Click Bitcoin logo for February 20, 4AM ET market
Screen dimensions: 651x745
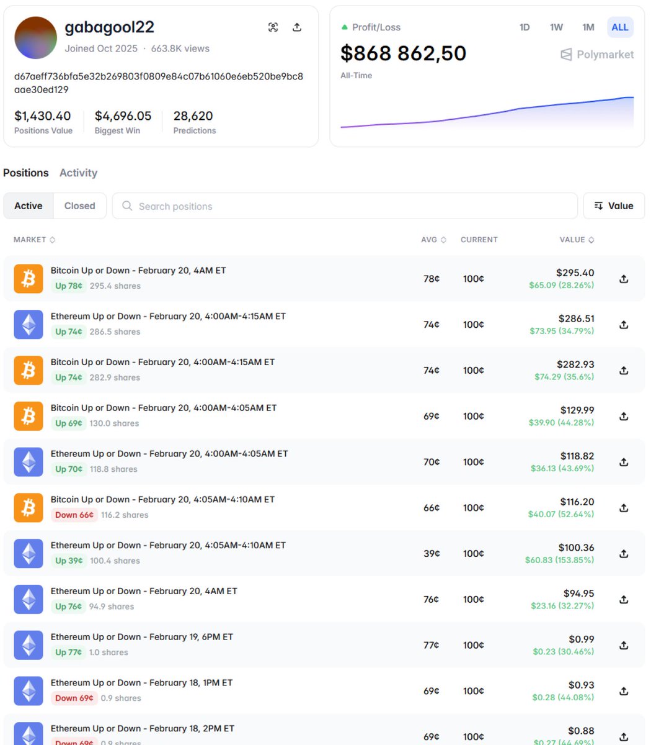point(29,279)
